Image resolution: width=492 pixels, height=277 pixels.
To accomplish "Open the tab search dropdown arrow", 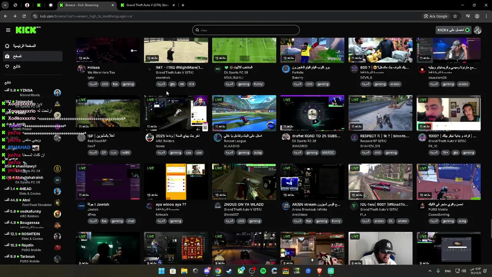I will (x=5, y=5).
